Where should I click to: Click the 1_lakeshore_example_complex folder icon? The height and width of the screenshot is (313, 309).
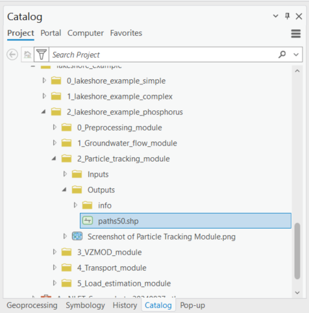56,96
